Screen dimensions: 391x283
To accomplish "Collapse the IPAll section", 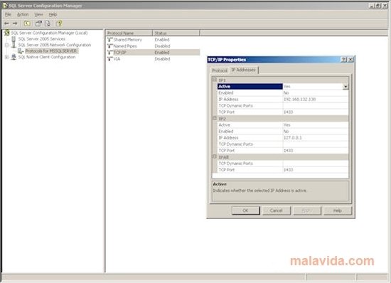I will (215, 157).
